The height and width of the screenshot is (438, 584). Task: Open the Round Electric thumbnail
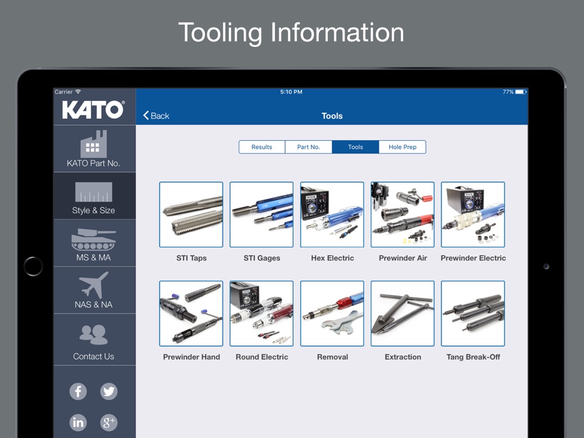(x=262, y=314)
